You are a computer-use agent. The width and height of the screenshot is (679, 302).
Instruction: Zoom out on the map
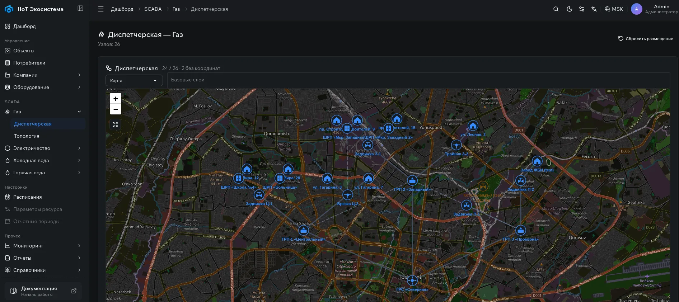(116, 109)
